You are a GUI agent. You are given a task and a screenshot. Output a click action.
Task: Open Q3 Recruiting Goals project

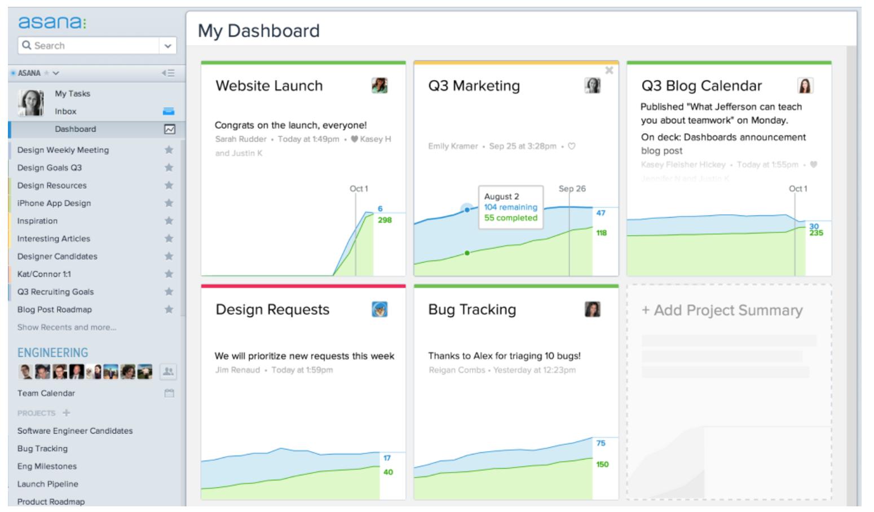(55, 292)
